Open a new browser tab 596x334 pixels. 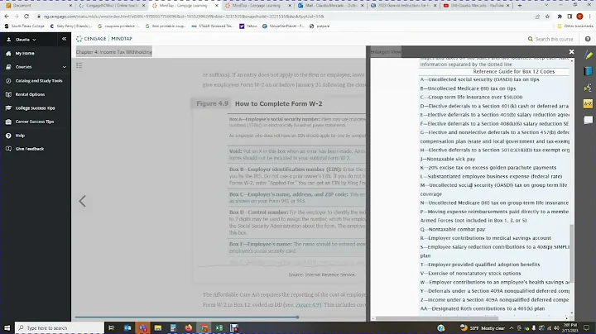520,6
